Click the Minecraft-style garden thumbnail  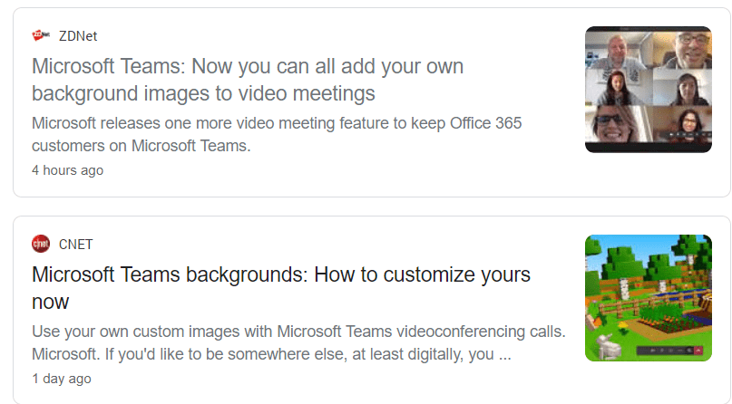pos(649,298)
